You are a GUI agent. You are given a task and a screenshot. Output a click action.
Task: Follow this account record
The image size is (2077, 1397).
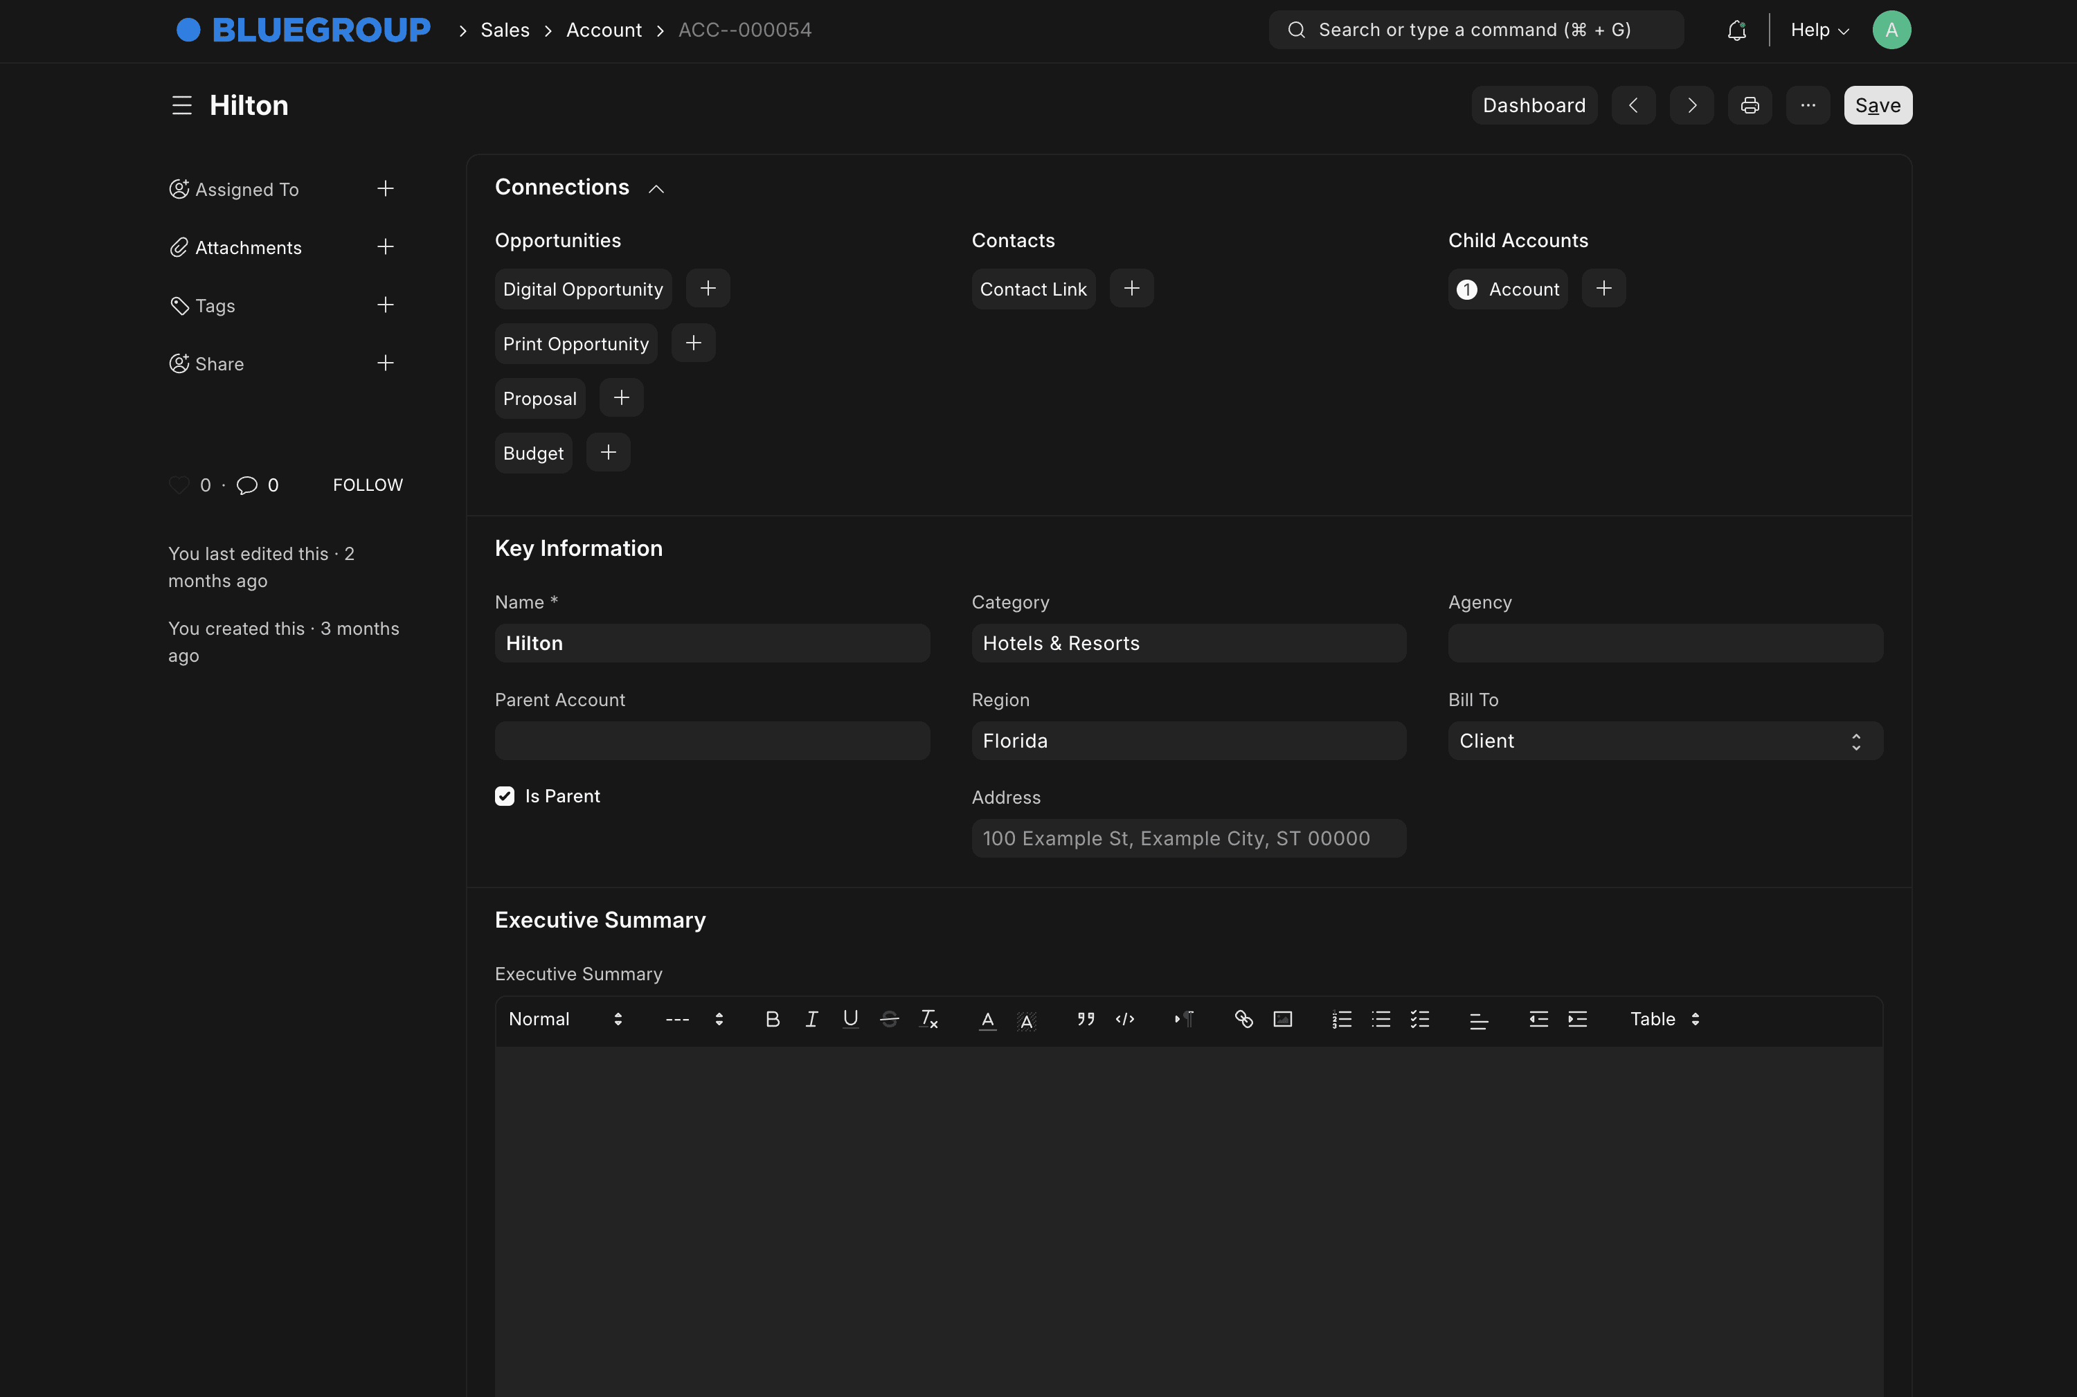368,485
